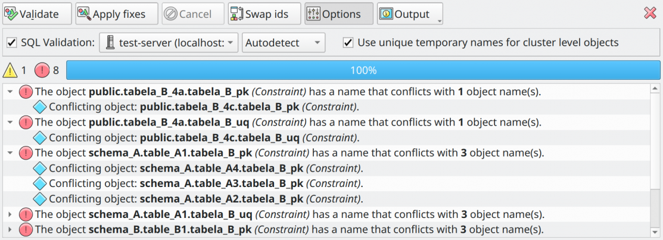Screen dimensions: 663x240
Task: Close the validation panel with red X
Action: (x=650, y=14)
